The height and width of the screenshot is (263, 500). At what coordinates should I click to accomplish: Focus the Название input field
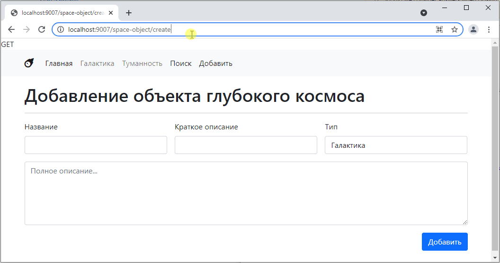coord(96,145)
